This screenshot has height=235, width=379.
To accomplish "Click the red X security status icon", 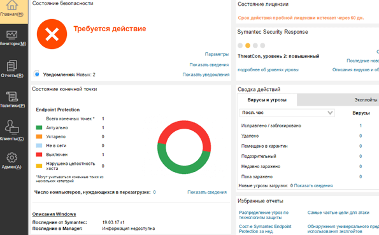I will [52, 34].
